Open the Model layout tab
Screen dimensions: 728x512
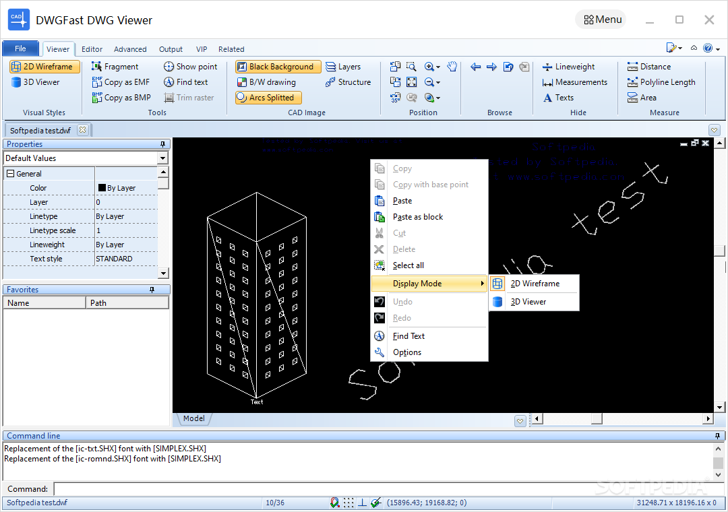pos(193,419)
